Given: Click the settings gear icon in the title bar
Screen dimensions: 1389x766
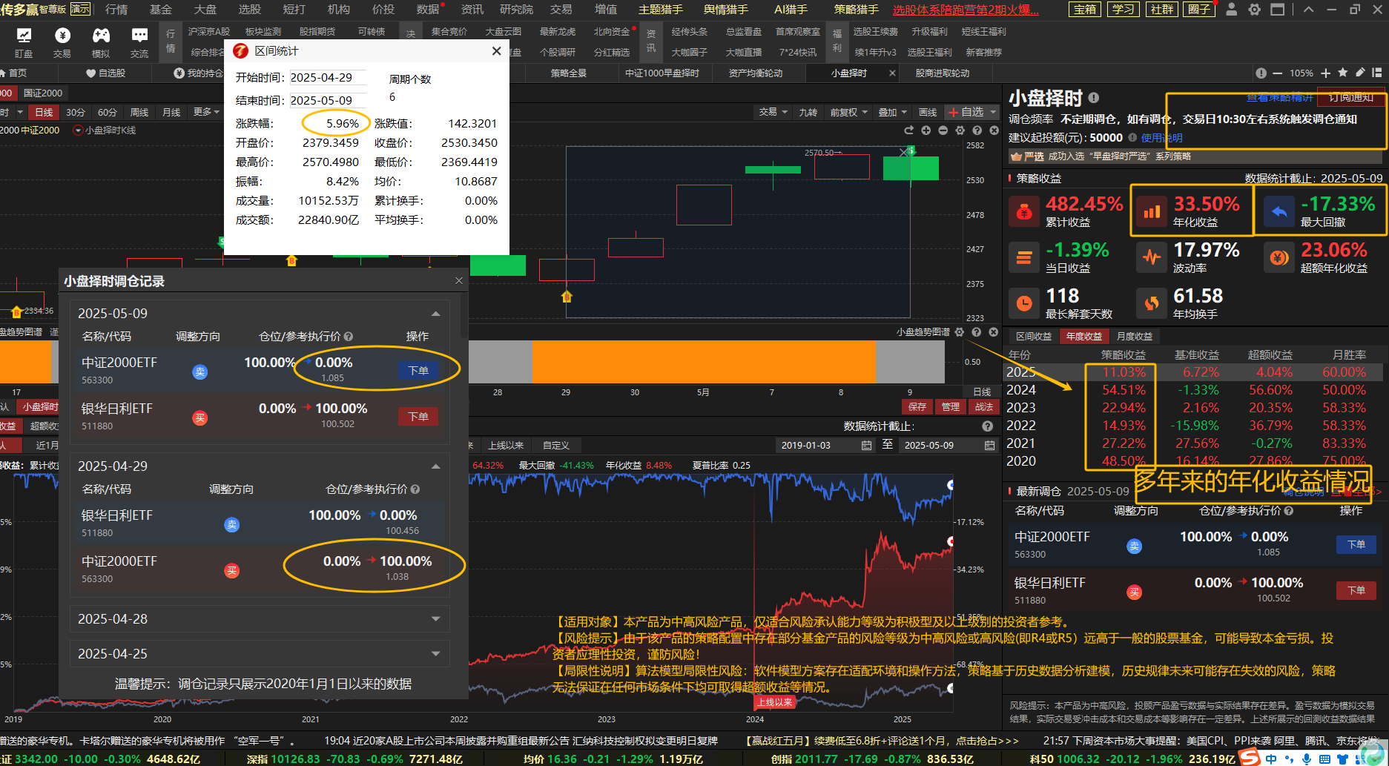Looking at the screenshot, I should click(x=1254, y=10).
